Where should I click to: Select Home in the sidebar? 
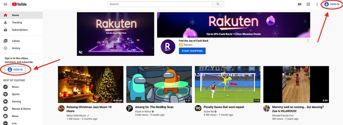[x=21, y=15]
